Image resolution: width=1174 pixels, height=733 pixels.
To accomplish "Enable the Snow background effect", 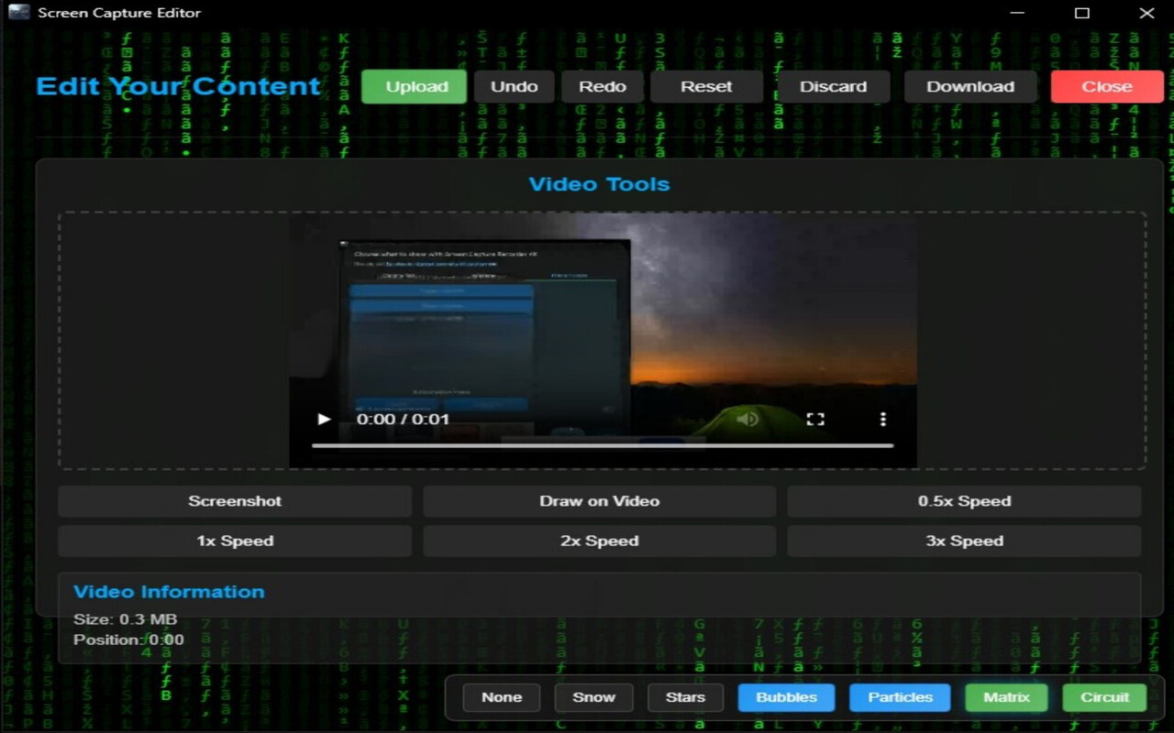I will 593,697.
